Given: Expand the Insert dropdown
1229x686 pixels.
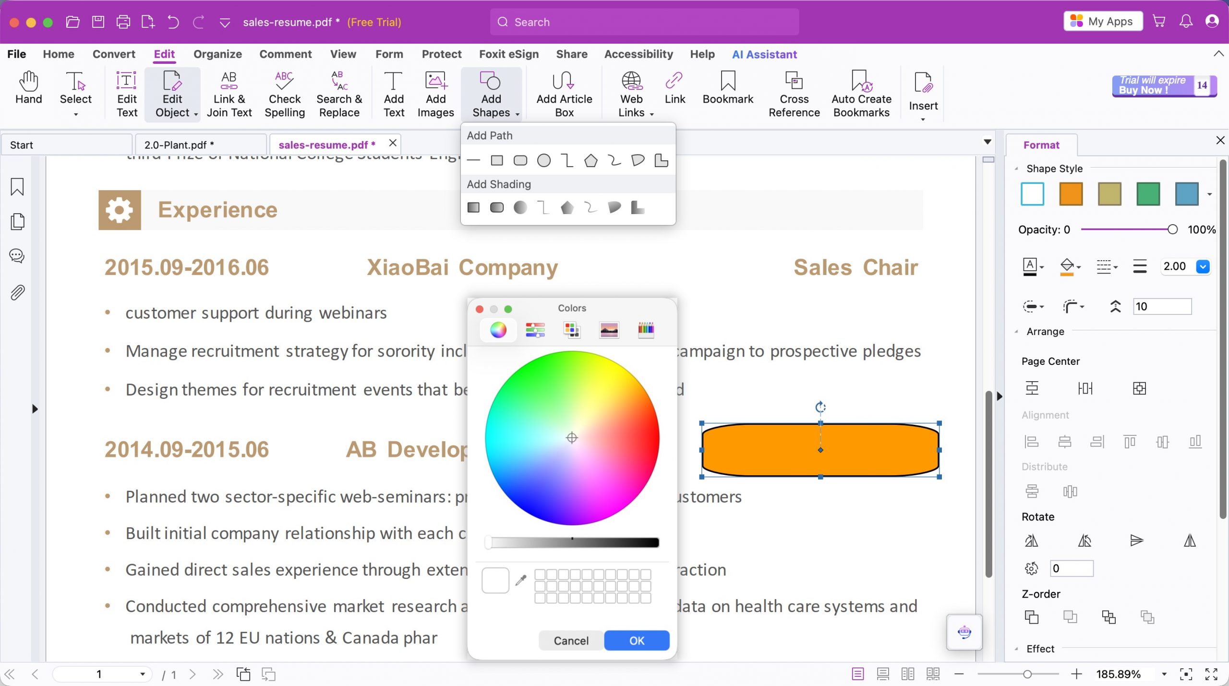Looking at the screenshot, I should (x=923, y=120).
